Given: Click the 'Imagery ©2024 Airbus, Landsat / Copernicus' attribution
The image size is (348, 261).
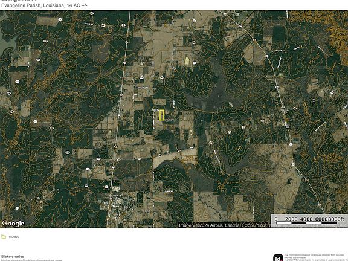Looking at the screenshot, I should (x=225, y=225).
